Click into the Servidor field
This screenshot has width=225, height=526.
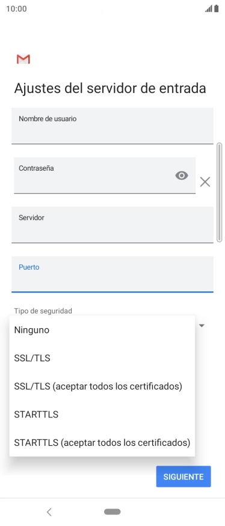click(112, 225)
